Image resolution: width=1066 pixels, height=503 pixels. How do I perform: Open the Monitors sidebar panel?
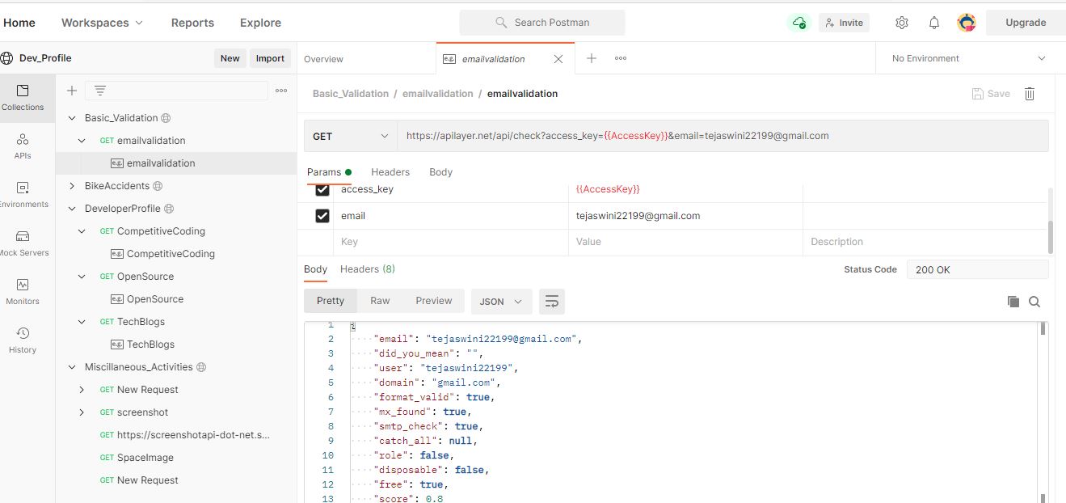coord(23,291)
